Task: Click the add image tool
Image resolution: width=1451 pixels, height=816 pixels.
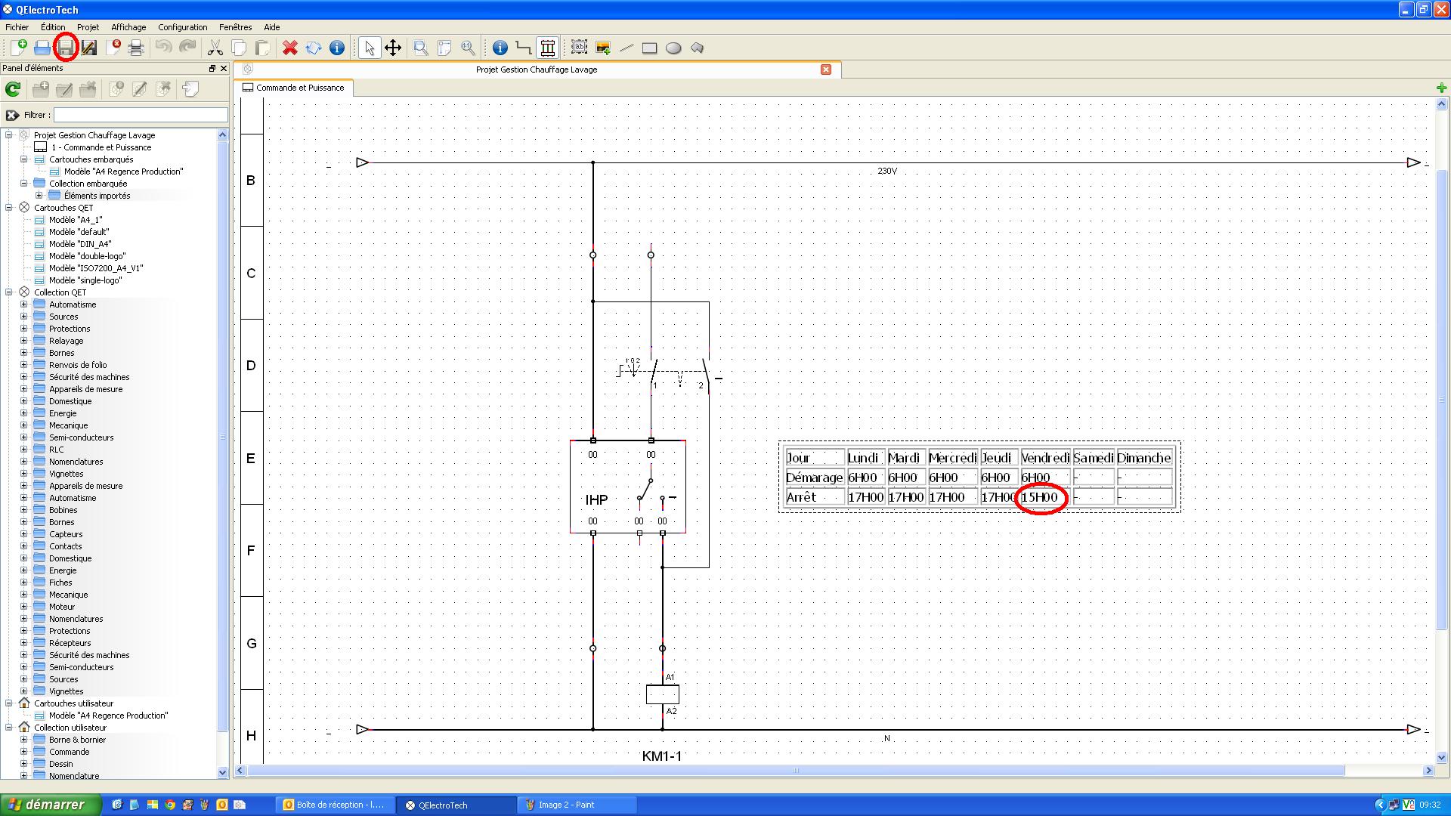Action: click(x=603, y=48)
